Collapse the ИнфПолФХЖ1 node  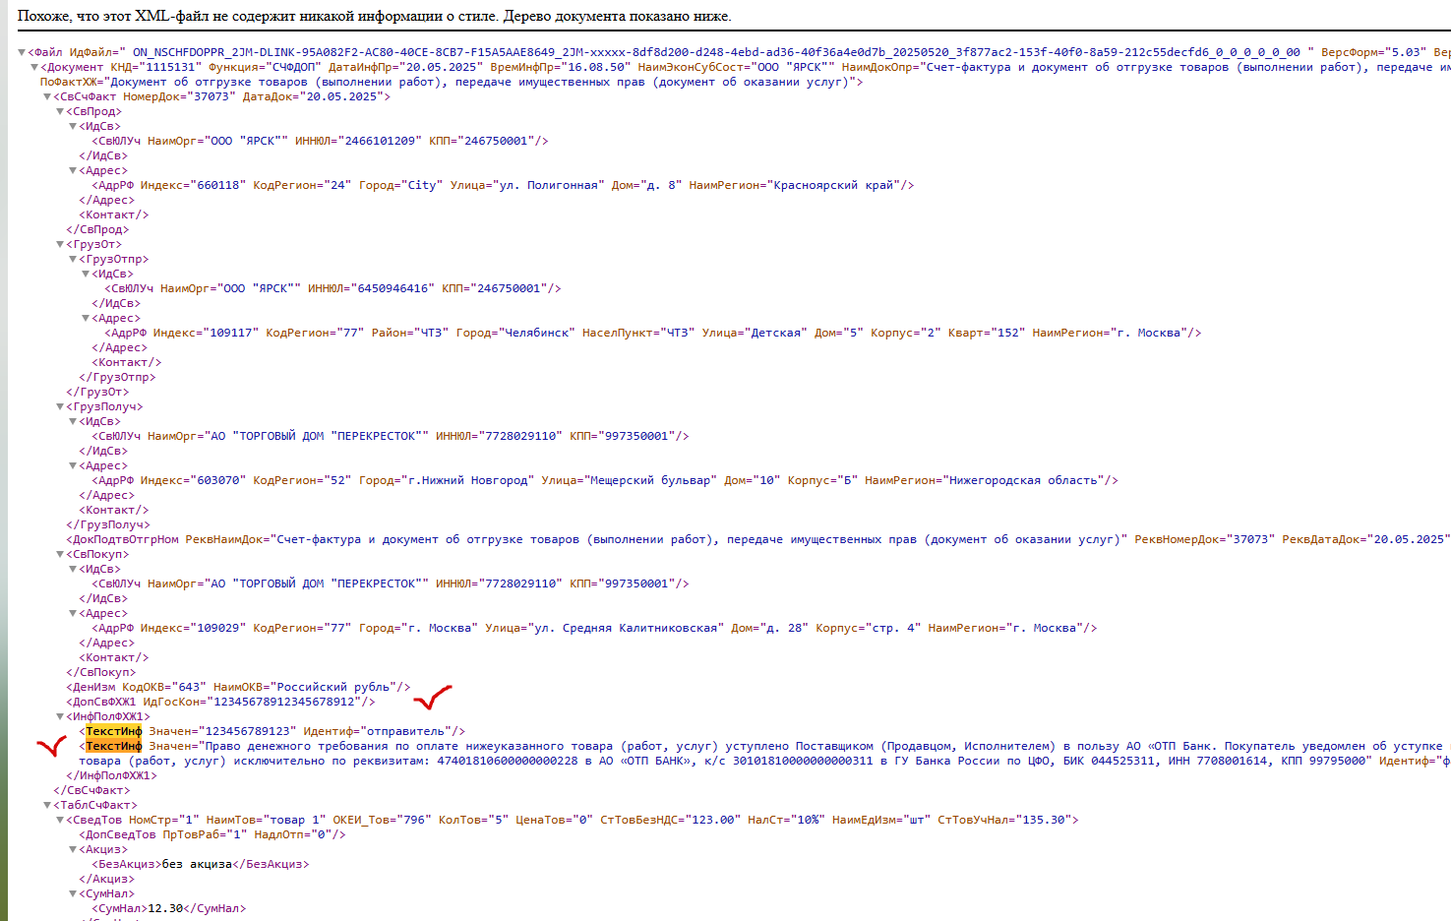60,716
